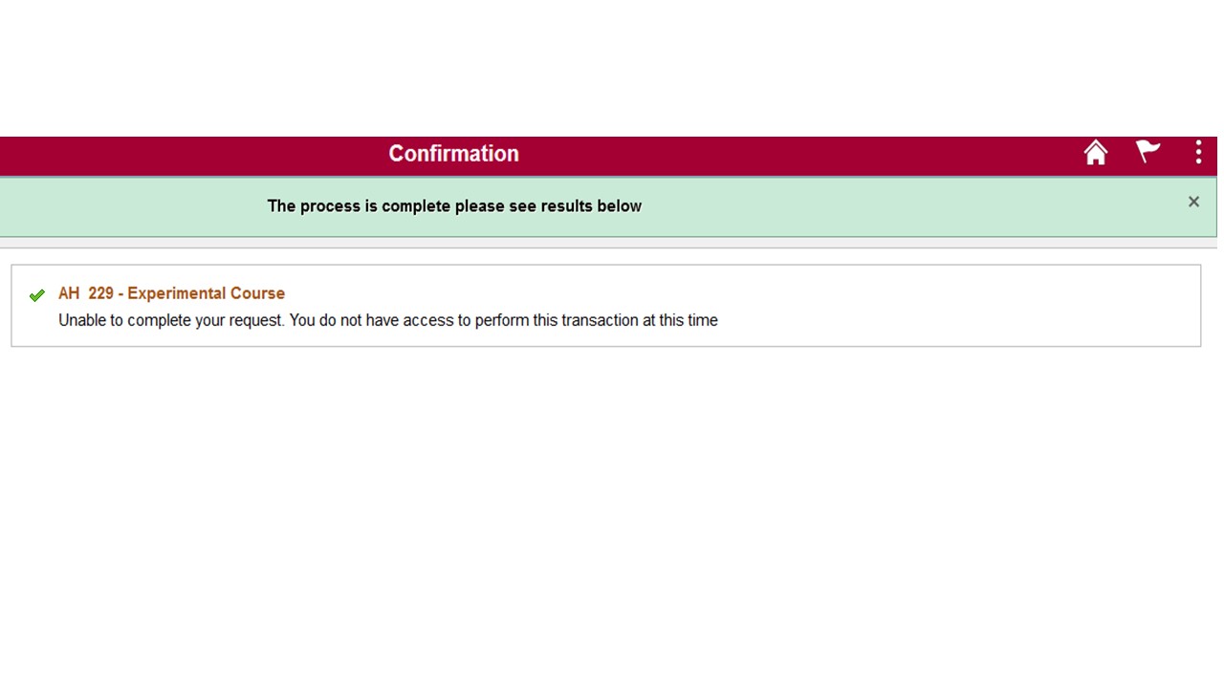1224x688 pixels.
Task: Click blank white area above red header
Action: (612, 67)
